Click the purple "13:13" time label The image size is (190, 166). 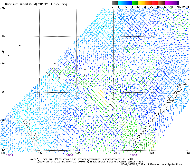click(134, 155)
